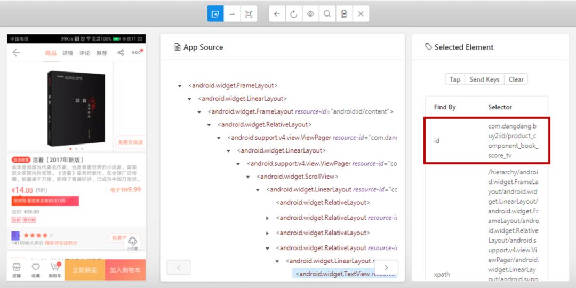
Task: Click the book cover image
Action: 76,108
